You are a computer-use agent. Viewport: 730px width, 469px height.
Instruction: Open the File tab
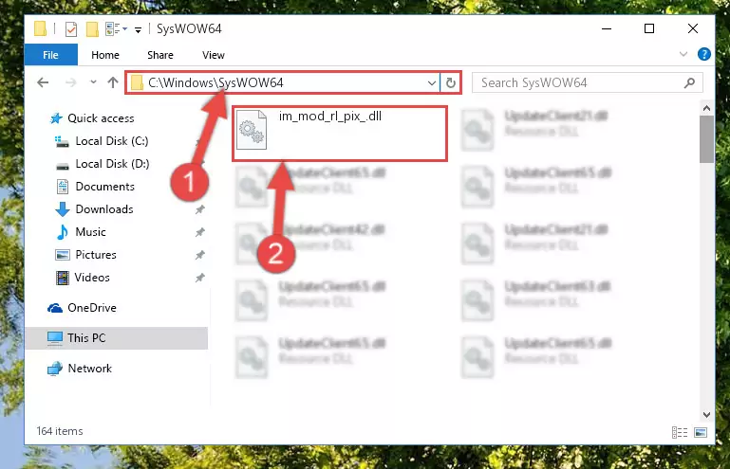pos(50,55)
